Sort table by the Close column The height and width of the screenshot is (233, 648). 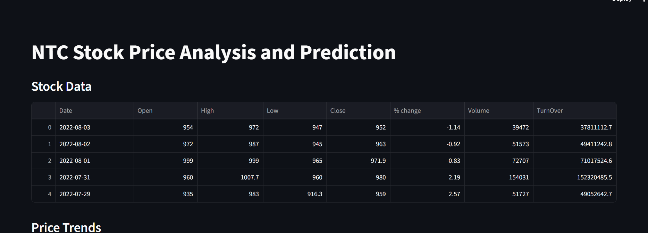(338, 110)
